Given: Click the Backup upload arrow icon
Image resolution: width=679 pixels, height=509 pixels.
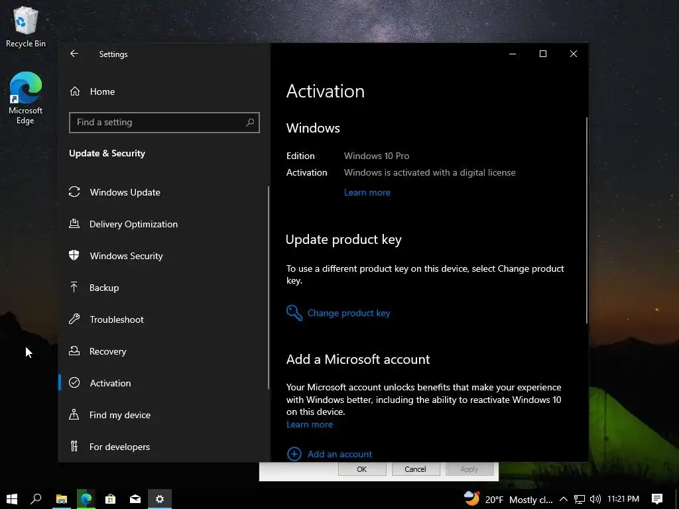Looking at the screenshot, I should pyautogui.click(x=74, y=287).
